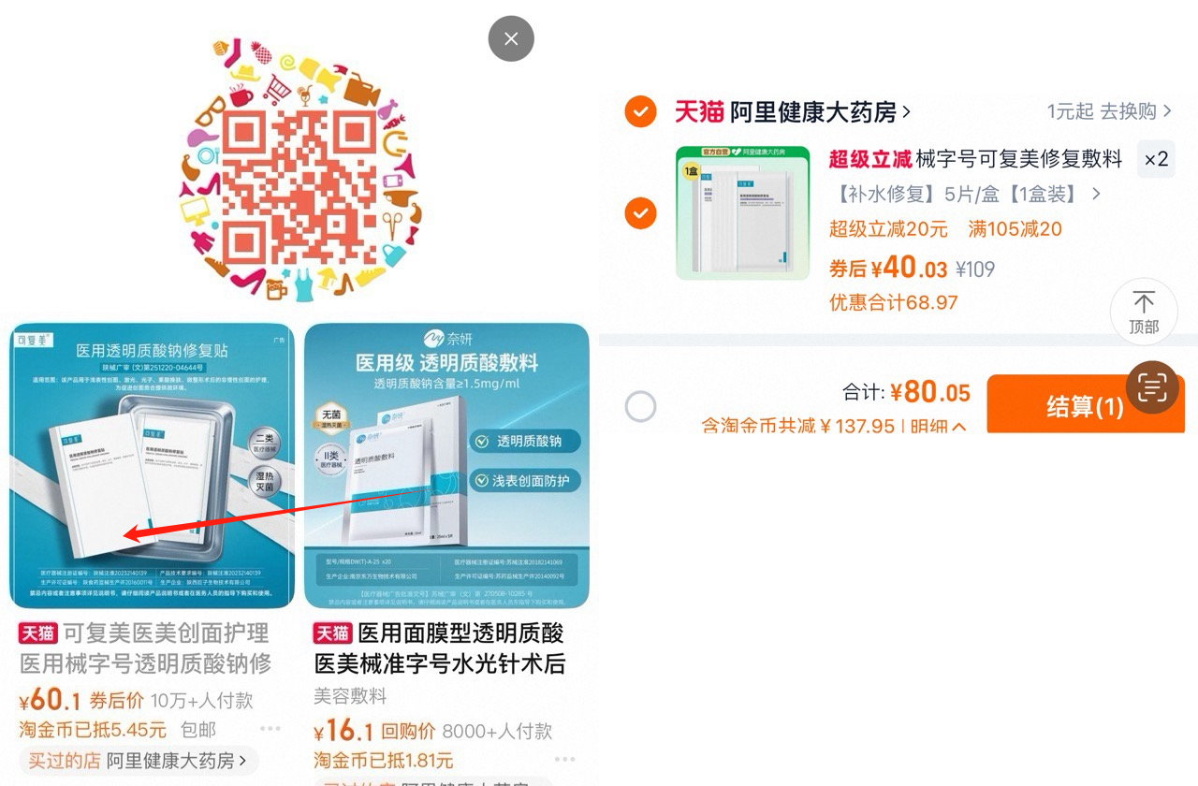This screenshot has width=1198, height=786.
Task: Open the 1元起 去换购 link
Action: [x=1109, y=112]
